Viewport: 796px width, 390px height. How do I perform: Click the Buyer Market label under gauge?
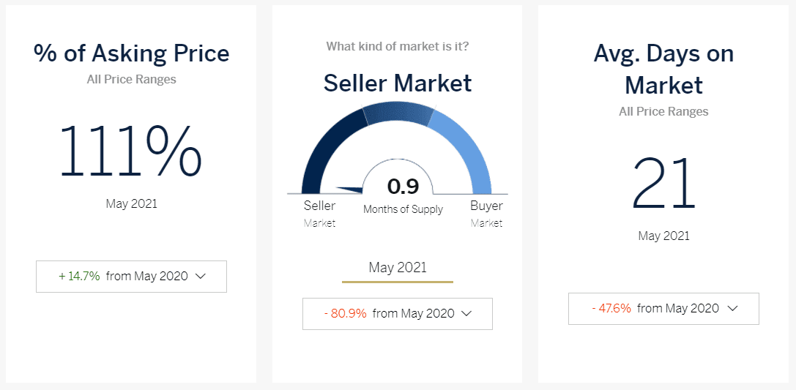(486, 214)
